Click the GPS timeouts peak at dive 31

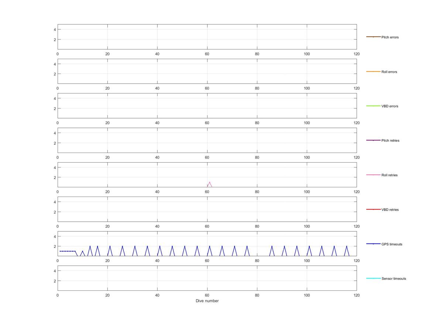pyautogui.click(x=135, y=246)
